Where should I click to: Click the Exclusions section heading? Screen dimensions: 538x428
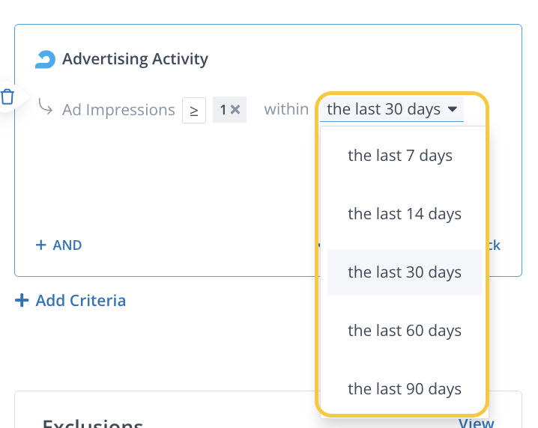[x=92, y=424]
